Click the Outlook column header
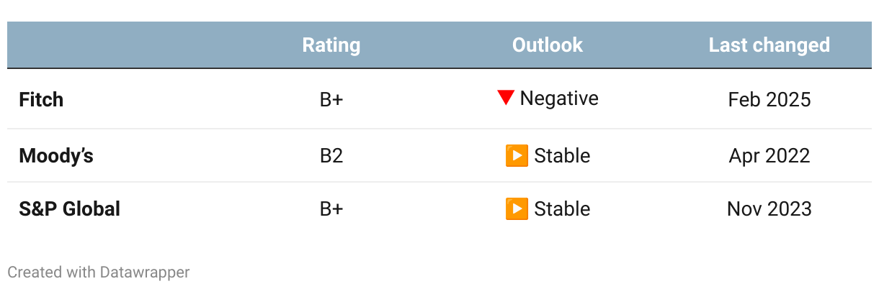Image resolution: width=879 pixels, height=289 pixels. (548, 45)
